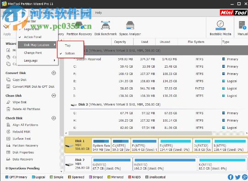Select K:(NTFS) block in Disk 2 map
Image resolution: width=248 pixels, height=181 pixels.
[x=222, y=164]
